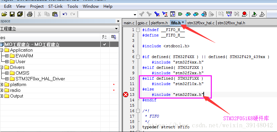277x132 pixels.
Task: Click the Undo arrow icon
Action: pyautogui.click(x=65, y=14)
